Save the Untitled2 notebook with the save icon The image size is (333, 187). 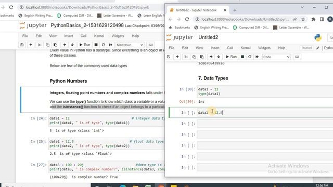pyautogui.click(x=169, y=57)
